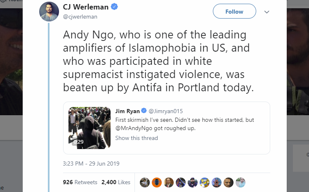Image resolution: width=309 pixels, height=192 pixels.
Task: Click CJ Werleman's blue verified badge
Action: [114, 7]
